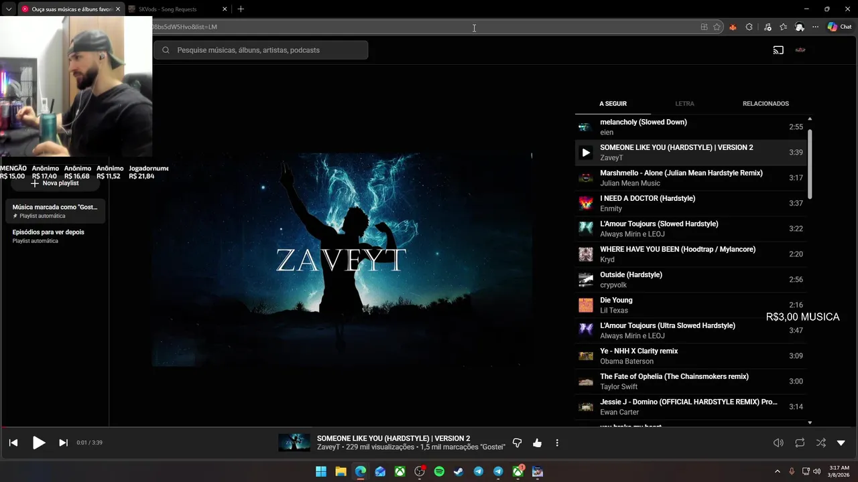Close the YouTube Music browser tab
Viewport: 858px width, 482px height.
click(x=117, y=9)
